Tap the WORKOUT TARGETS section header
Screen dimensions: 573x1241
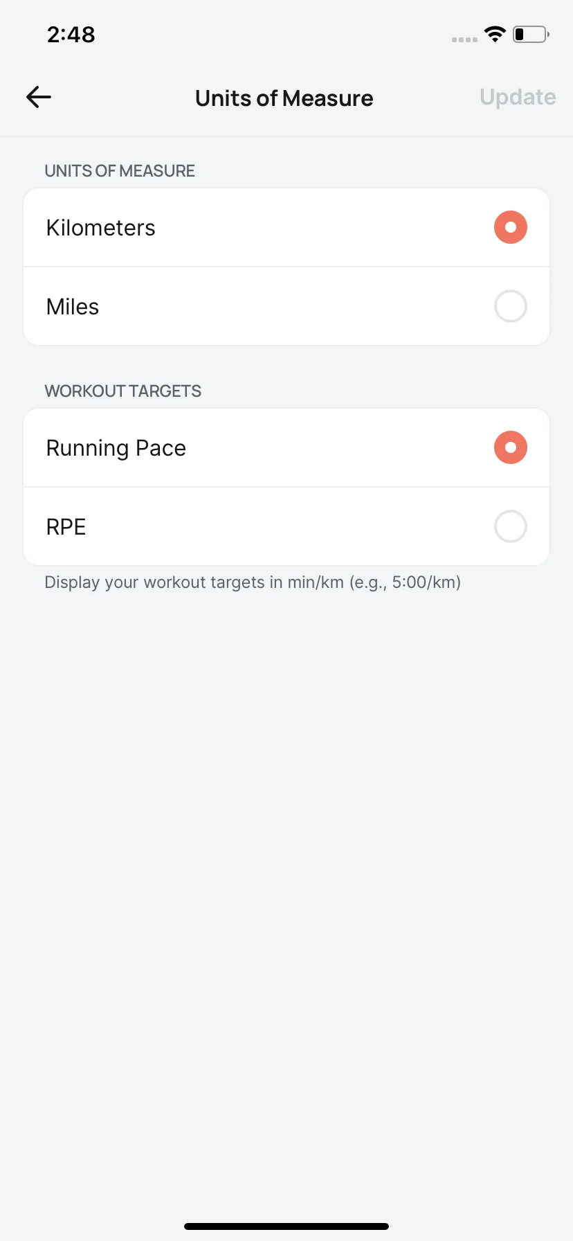pyautogui.click(x=122, y=391)
